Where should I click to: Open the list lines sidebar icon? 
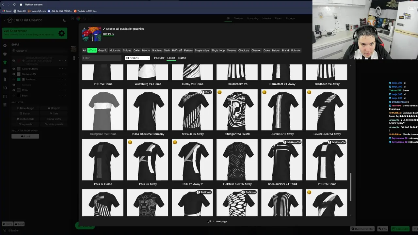pyautogui.click(x=5, y=105)
